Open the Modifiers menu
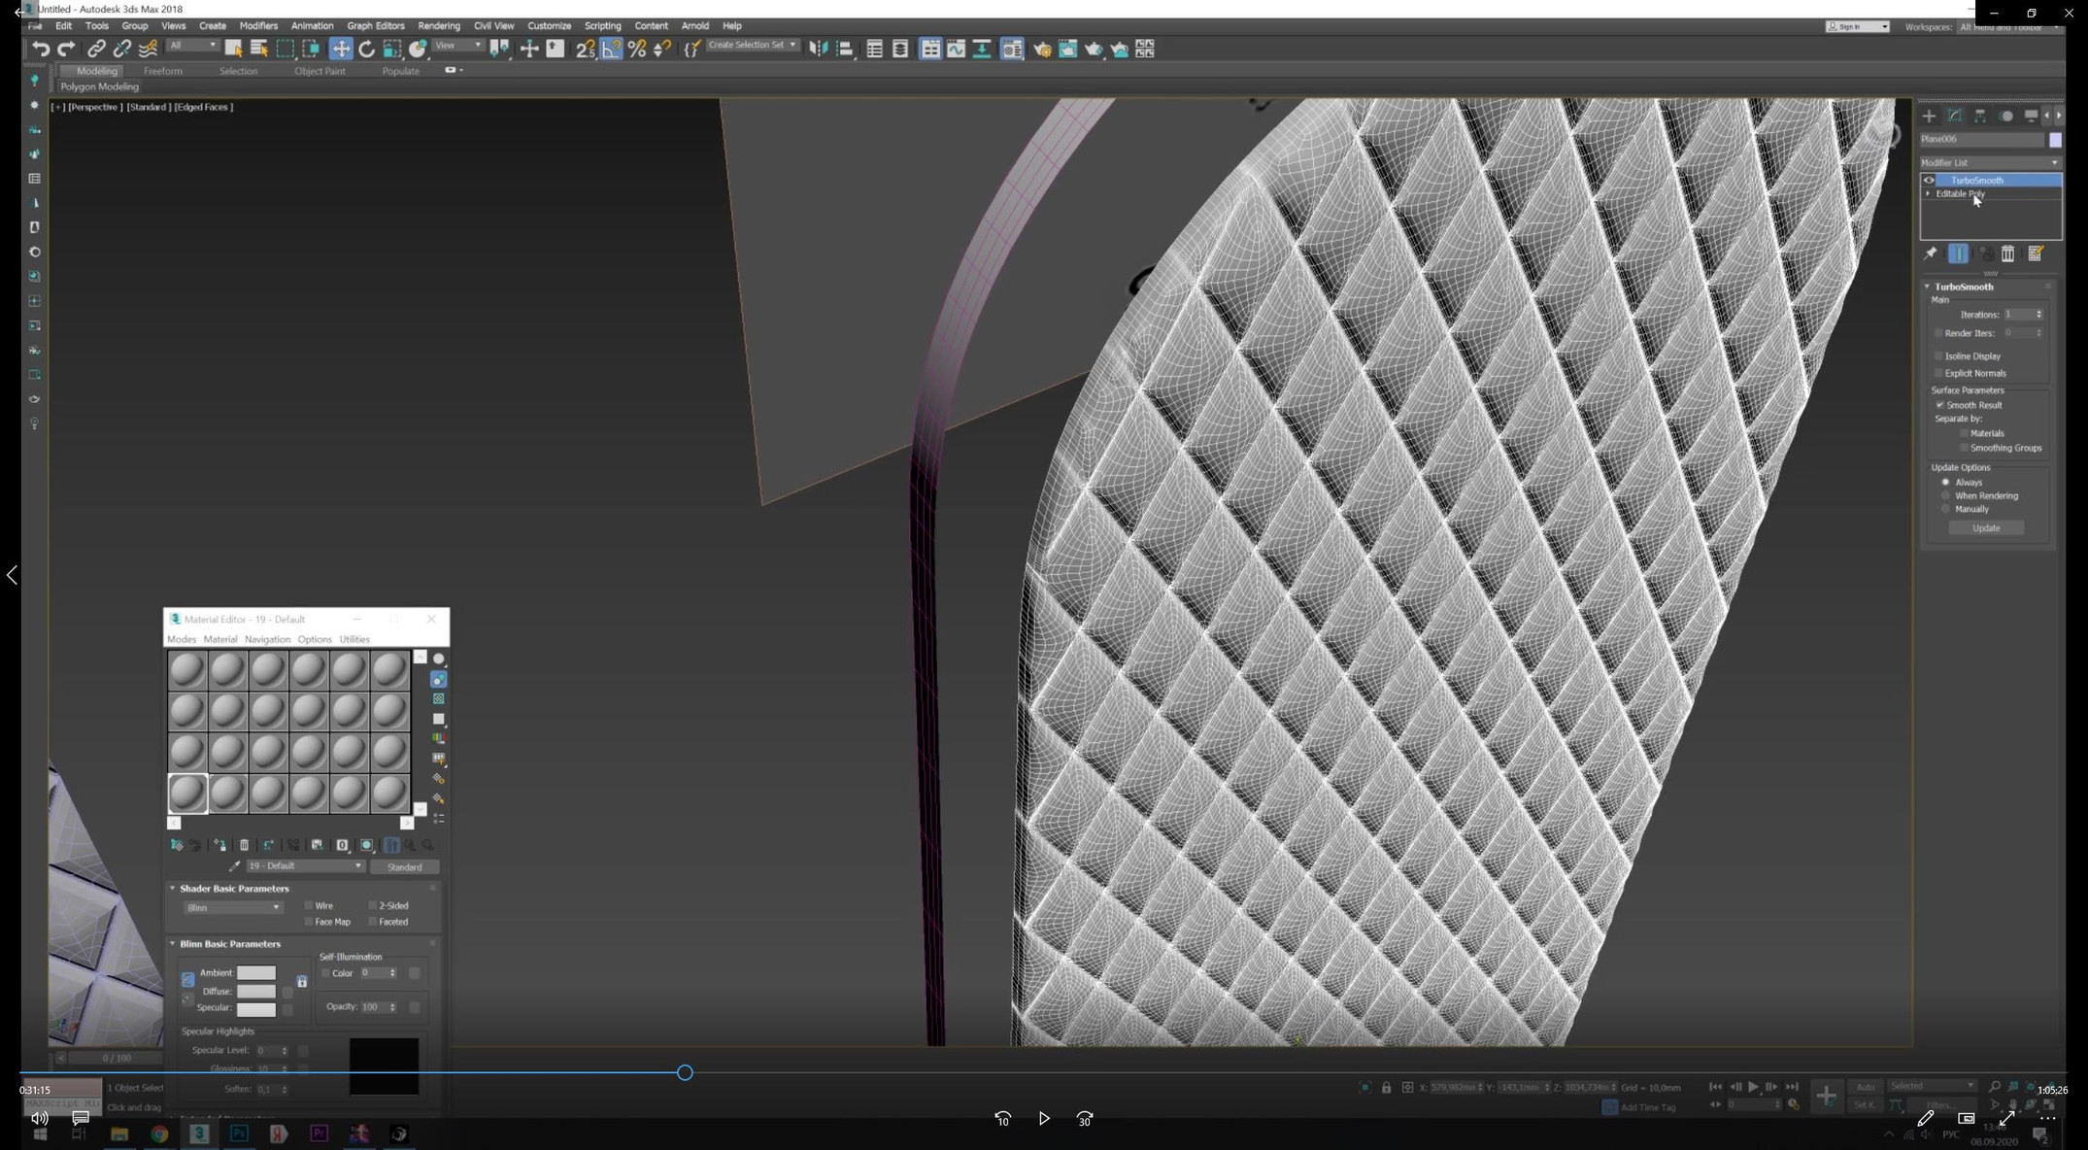The width and height of the screenshot is (2088, 1150). pos(258,26)
